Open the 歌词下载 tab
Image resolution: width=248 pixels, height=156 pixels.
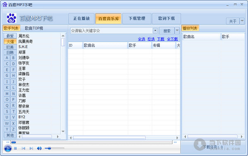167,19
